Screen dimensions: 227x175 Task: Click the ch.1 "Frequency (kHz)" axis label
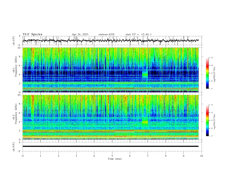16,67
